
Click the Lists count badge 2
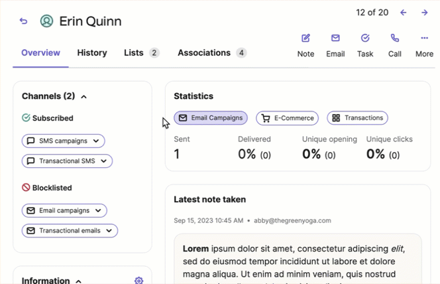(154, 53)
